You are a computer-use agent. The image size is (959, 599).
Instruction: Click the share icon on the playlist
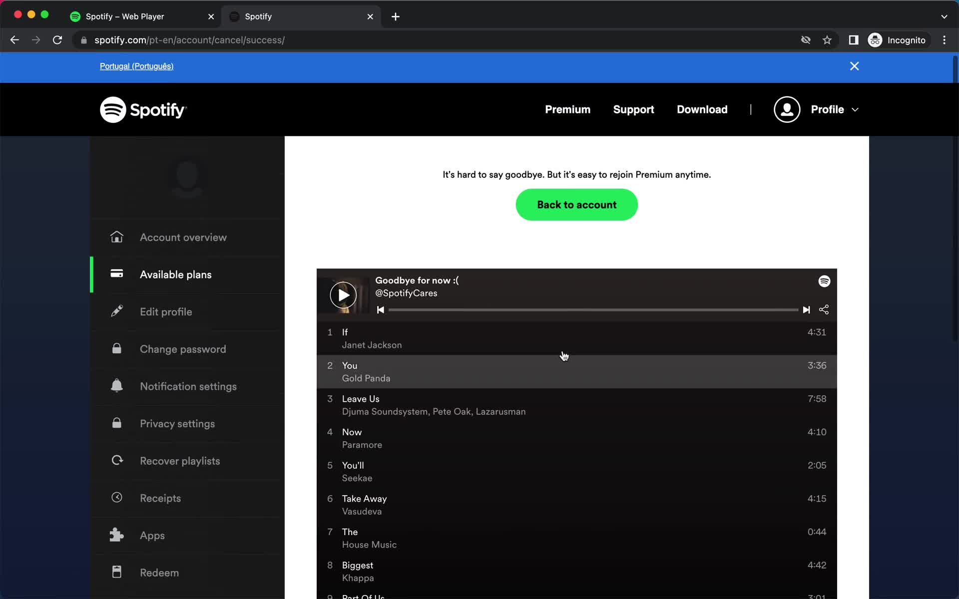pyautogui.click(x=824, y=309)
